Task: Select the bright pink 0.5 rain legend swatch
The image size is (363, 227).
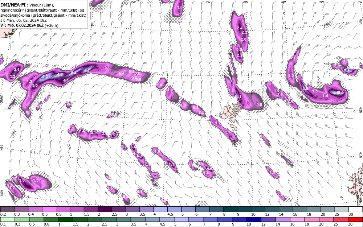Action: click(x=49, y=210)
